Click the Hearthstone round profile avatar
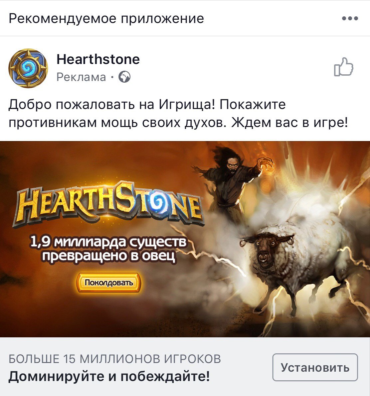The image size is (370, 396). [28, 68]
